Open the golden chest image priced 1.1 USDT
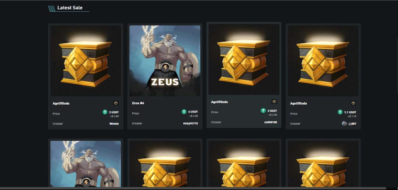This screenshot has width=398, height=190. tap(323, 61)
